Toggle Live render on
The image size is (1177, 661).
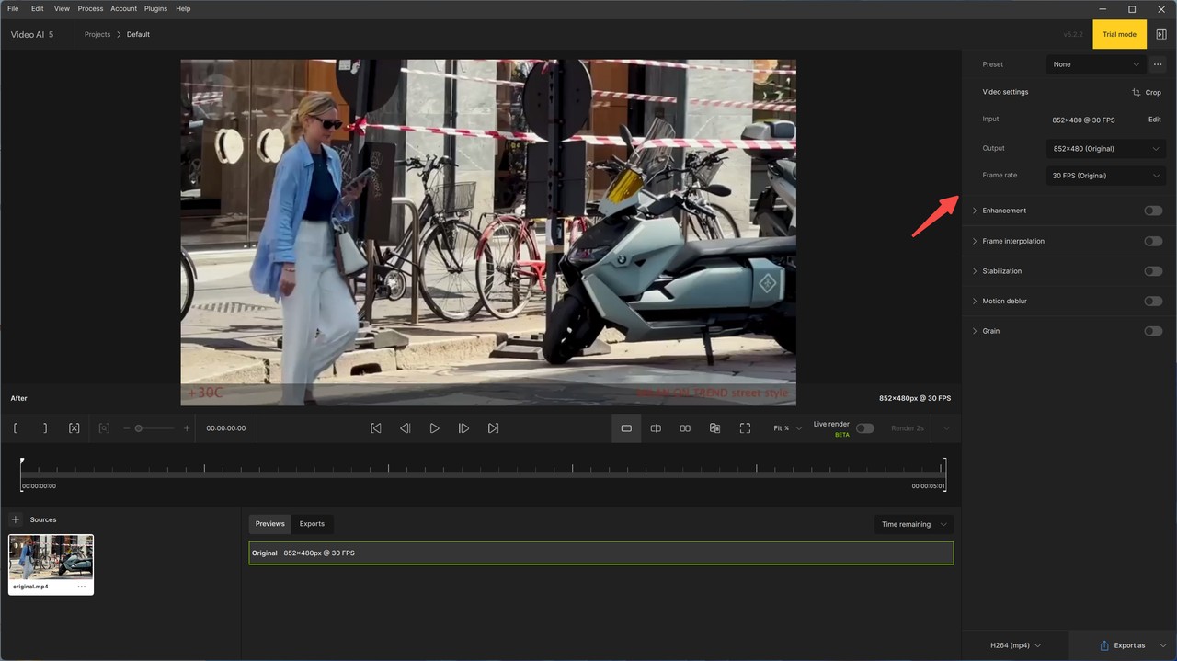point(864,428)
